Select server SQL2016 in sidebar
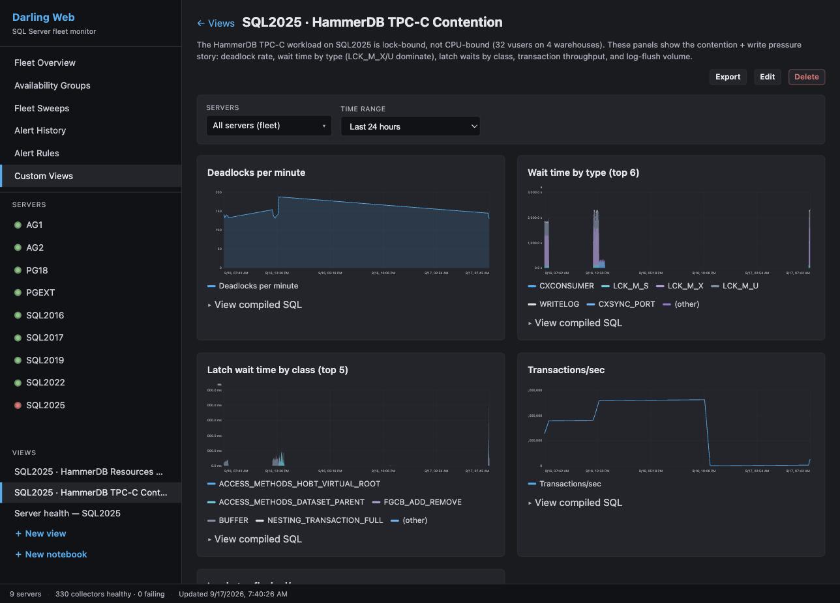This screenshot has height=603, width=840. point(91,315)
